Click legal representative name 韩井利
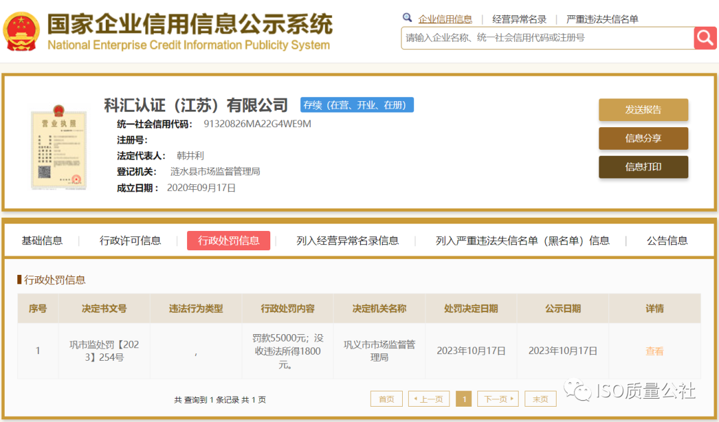 coord(190,156)
